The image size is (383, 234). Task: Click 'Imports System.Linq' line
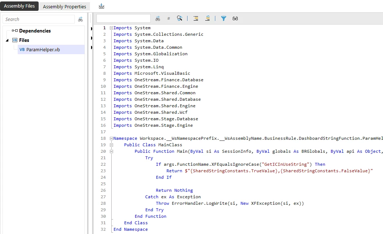[x=138, y=67]
